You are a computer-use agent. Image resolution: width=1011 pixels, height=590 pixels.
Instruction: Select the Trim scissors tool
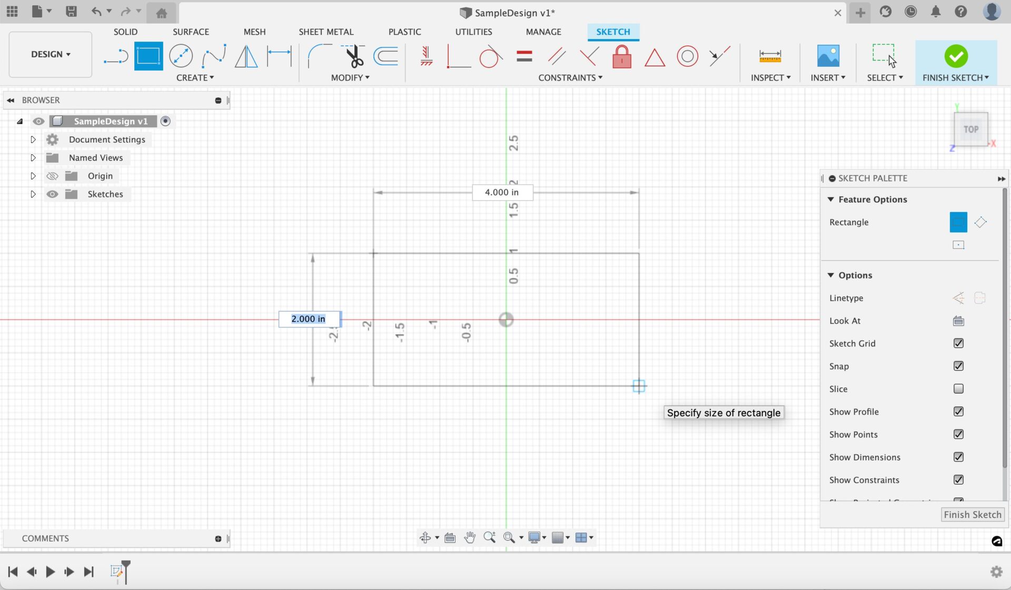tap(353, 56)
